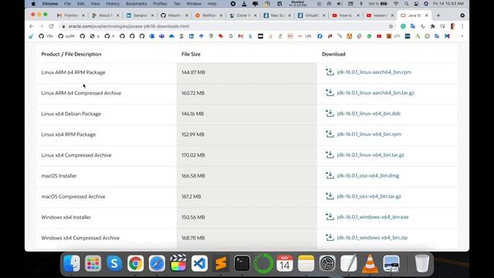Open the Window menu

194,4
